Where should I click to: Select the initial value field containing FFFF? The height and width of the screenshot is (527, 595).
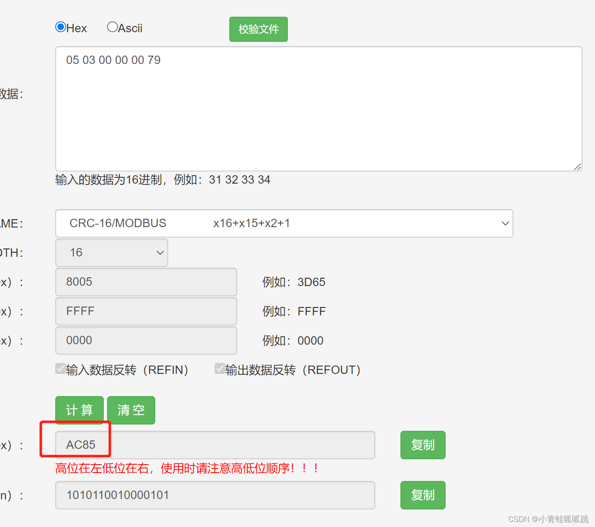146,311
